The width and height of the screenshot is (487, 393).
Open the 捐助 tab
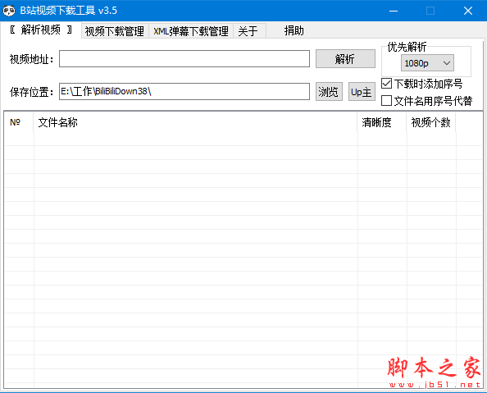(294, 31)
